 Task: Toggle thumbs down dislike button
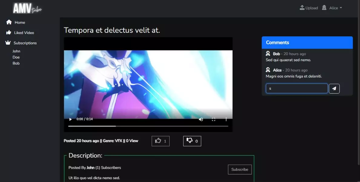[192, 141]
